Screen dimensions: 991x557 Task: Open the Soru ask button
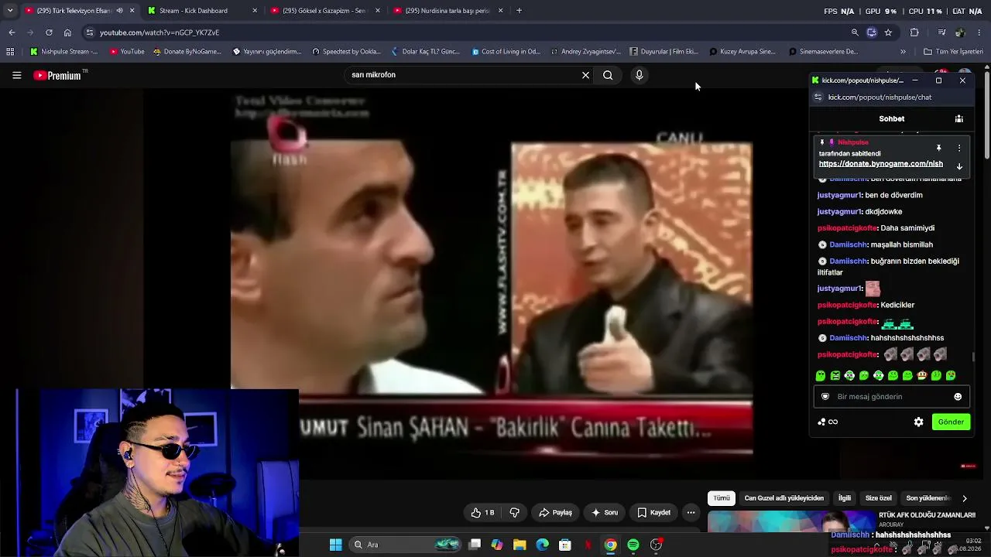click(605, 512)
